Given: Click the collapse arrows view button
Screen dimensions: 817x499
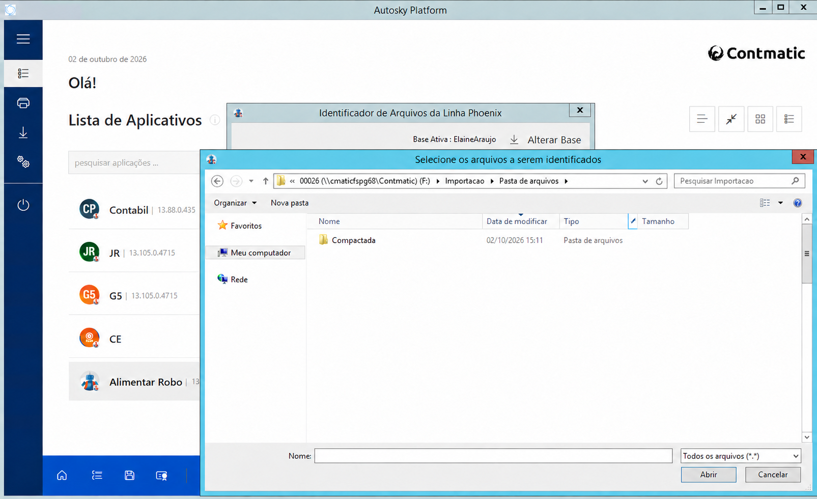Looking at the screenshot, I should (731, 119).
